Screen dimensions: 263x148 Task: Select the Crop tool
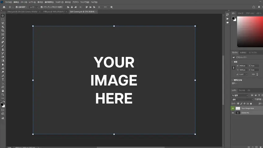3,31
